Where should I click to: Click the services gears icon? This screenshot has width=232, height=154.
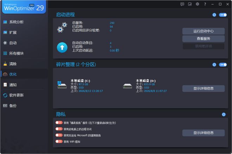pos(62,27)
